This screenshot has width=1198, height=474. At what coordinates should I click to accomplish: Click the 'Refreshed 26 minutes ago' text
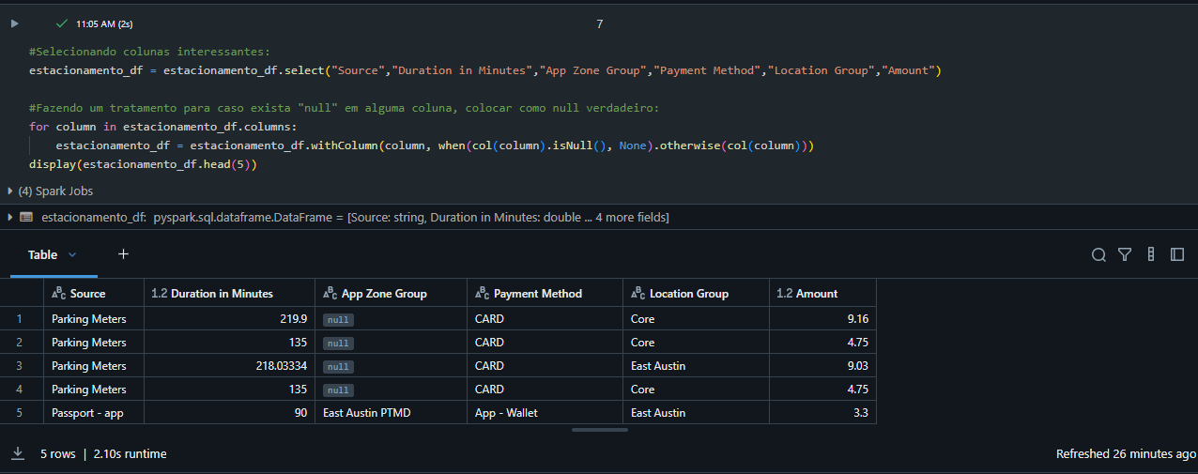click(x=1126, y=453)
